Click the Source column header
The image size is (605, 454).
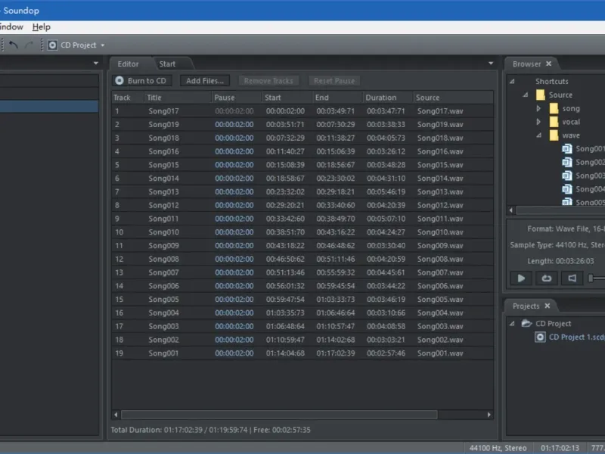point(453,98)
